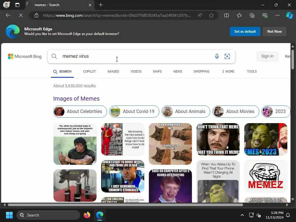Dismiss prompt with Not Now button

coord(275,32)
